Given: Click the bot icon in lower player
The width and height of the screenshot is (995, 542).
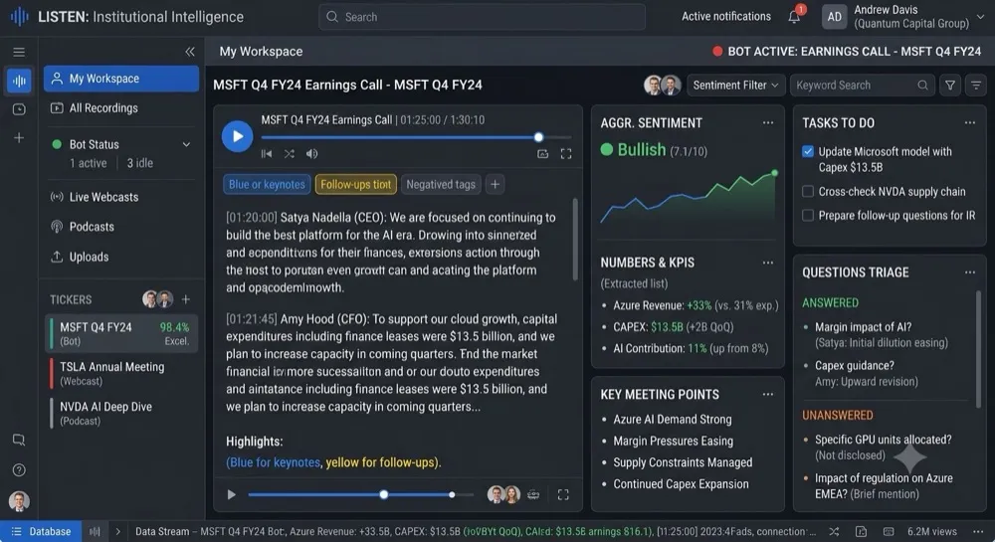Looking at the screenshot, I should pos(533,494).
